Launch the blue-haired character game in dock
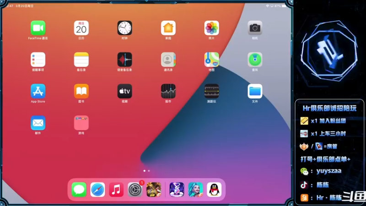 pos(195,190)
